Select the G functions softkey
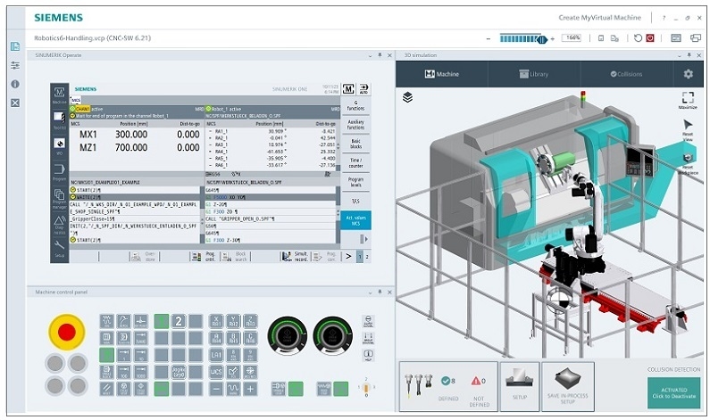 356,105
